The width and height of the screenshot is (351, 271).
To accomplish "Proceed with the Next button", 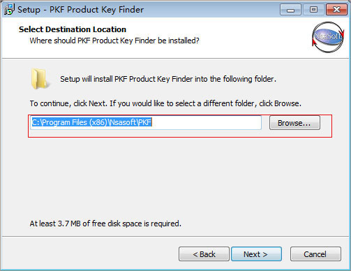I will point(256,254).
